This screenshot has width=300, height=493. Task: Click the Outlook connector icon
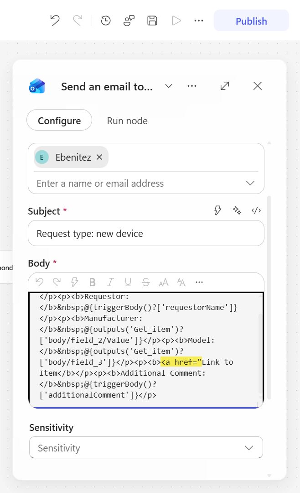(37, 86)
